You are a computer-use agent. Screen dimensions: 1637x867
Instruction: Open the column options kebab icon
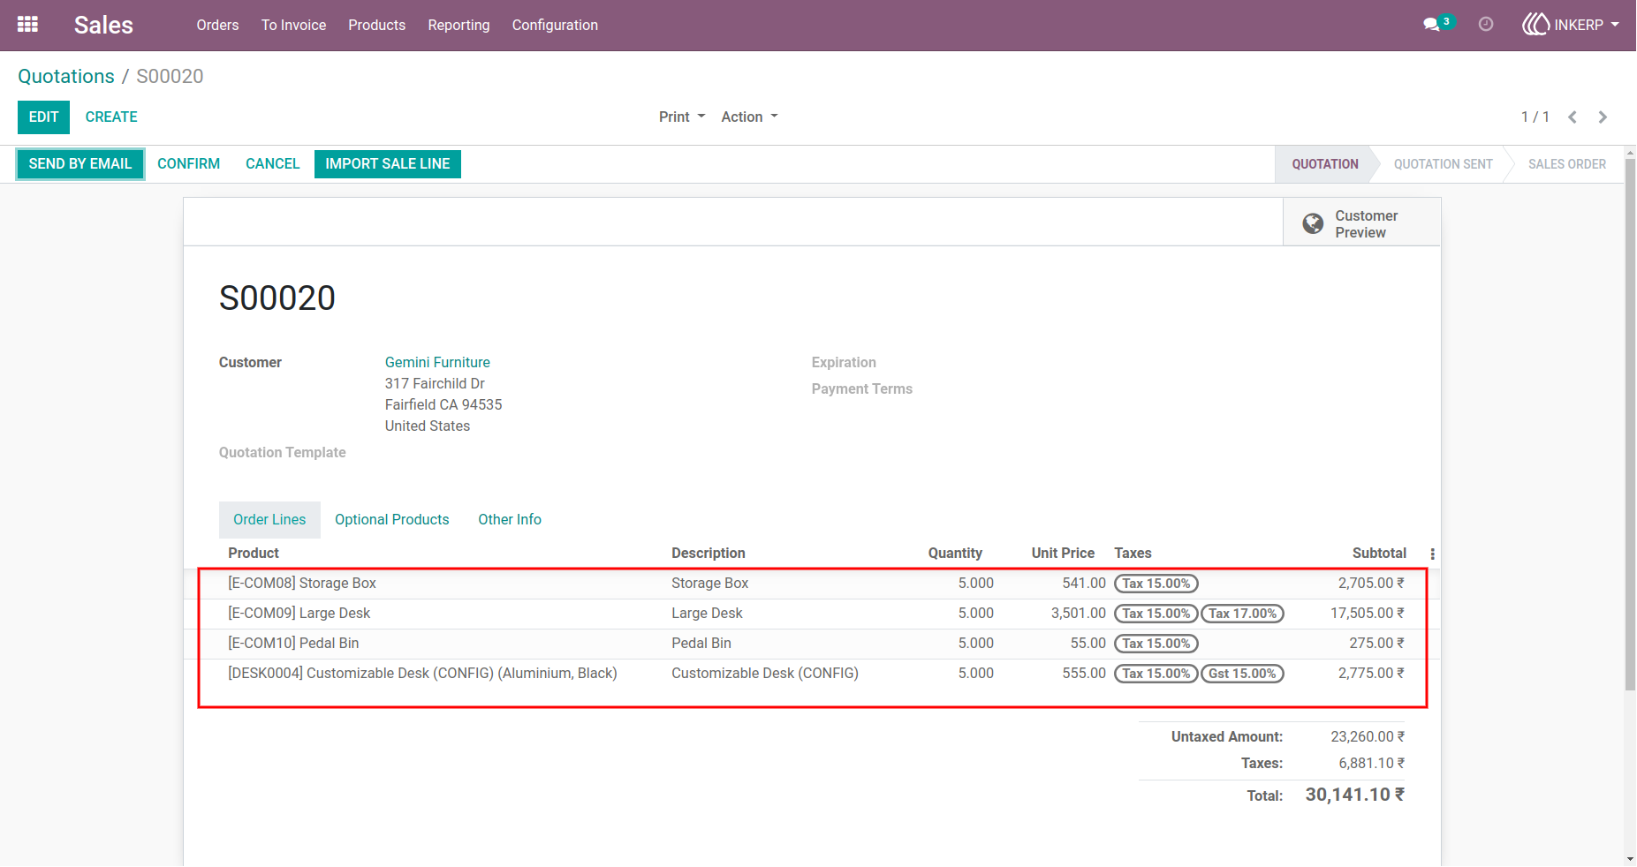pos(1432,554)
